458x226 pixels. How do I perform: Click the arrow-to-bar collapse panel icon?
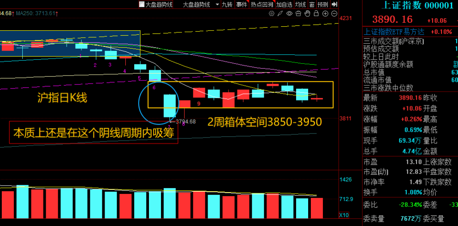tap(334, 4)
